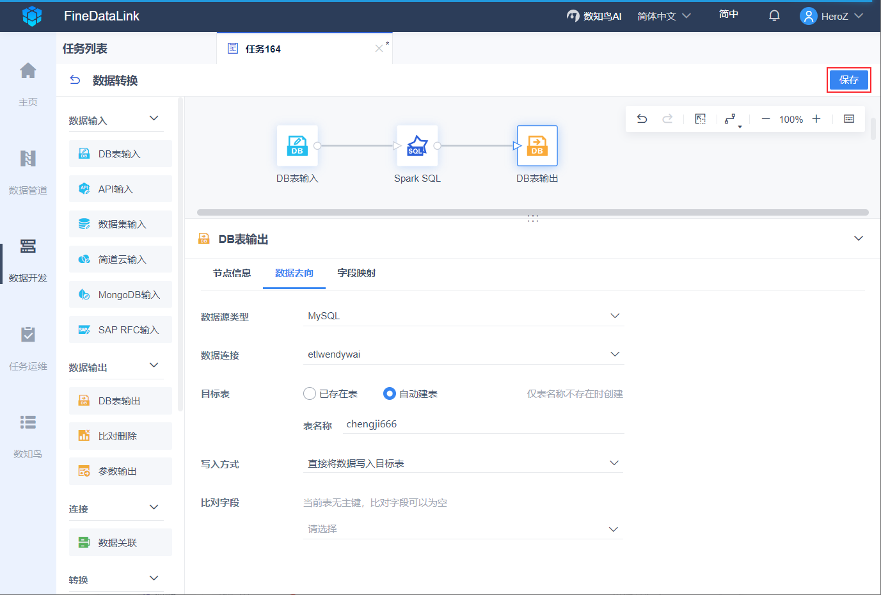Image resolution: width=881 pixels, height=595 pixels.
Task: Open the 任务运维 sidebar icon
Action: coord(28,335)
